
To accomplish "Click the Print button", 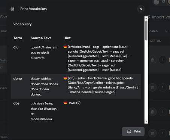I will tap(133, 131).
